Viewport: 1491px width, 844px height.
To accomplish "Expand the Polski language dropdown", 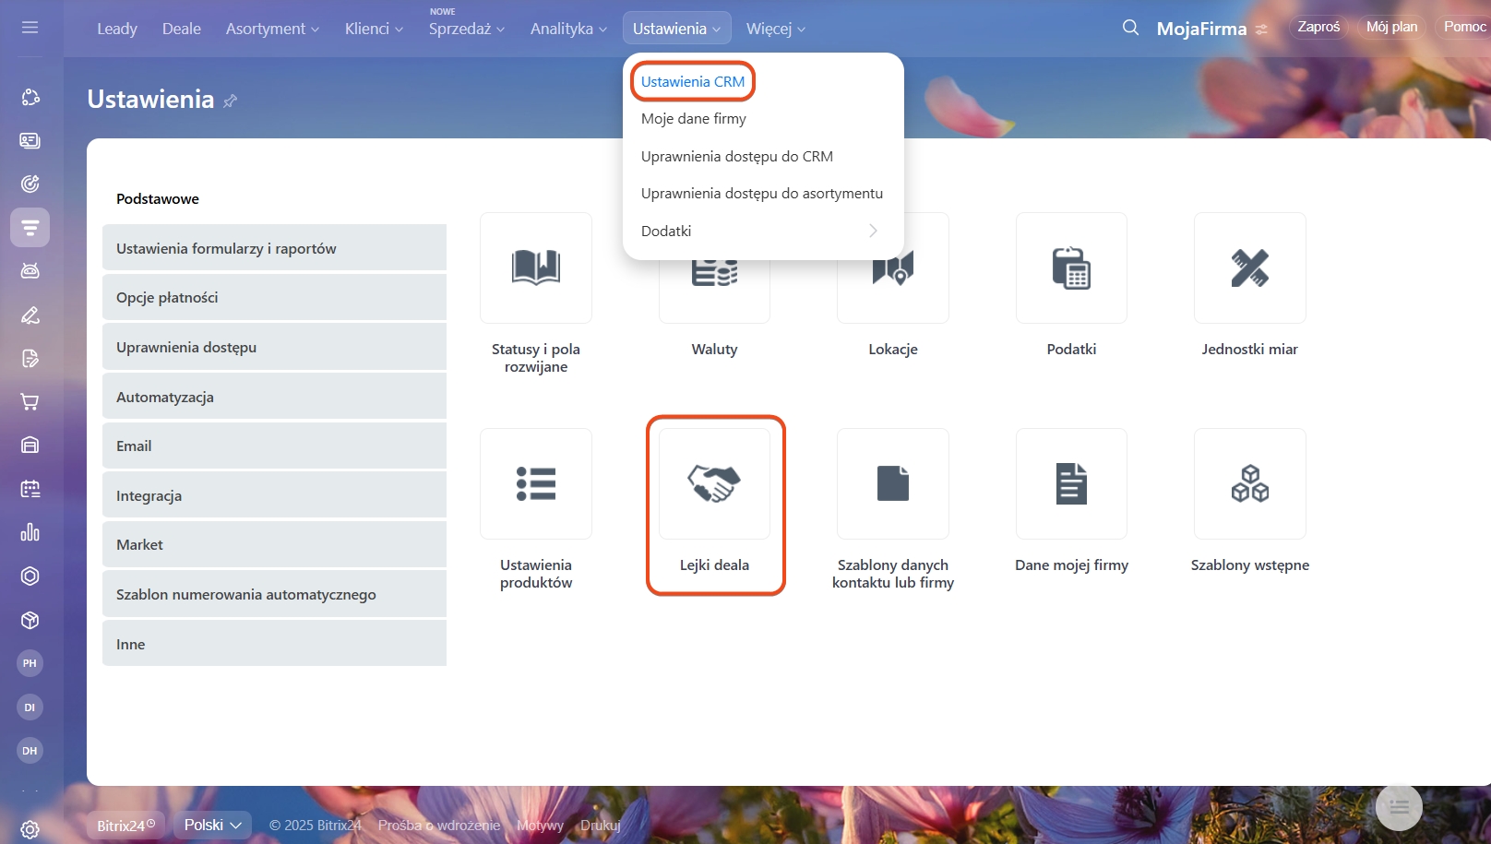I will coord(212,825).
